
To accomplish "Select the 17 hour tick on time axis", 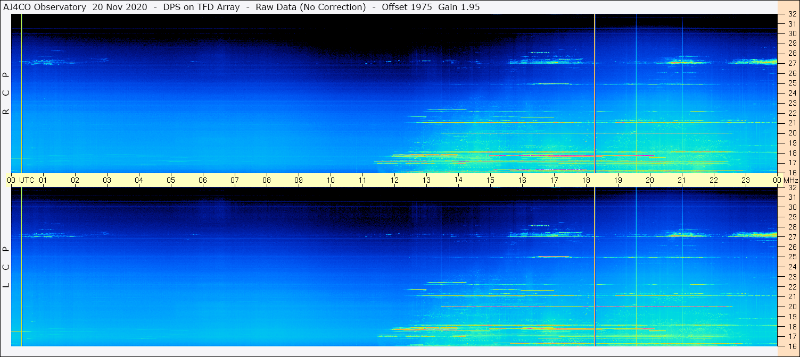I will click(x=554, y=180).
